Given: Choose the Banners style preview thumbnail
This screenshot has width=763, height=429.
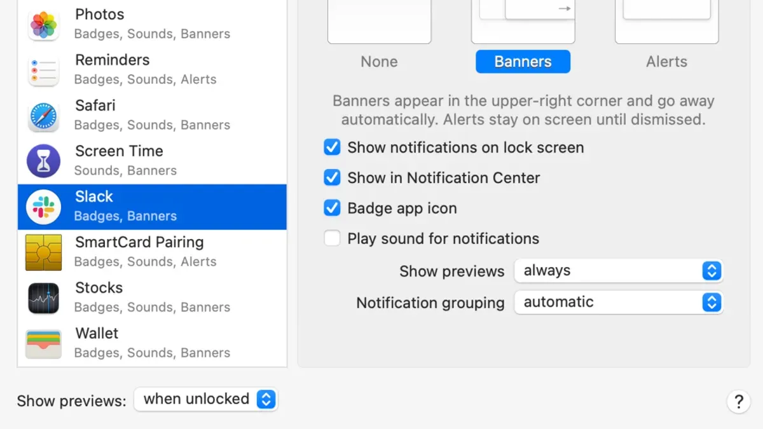Looking at the screenshot, I should click(523, 22).
